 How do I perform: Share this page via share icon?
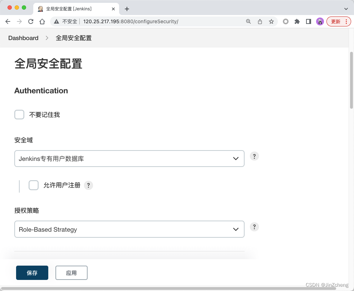(x=260, y=21)
